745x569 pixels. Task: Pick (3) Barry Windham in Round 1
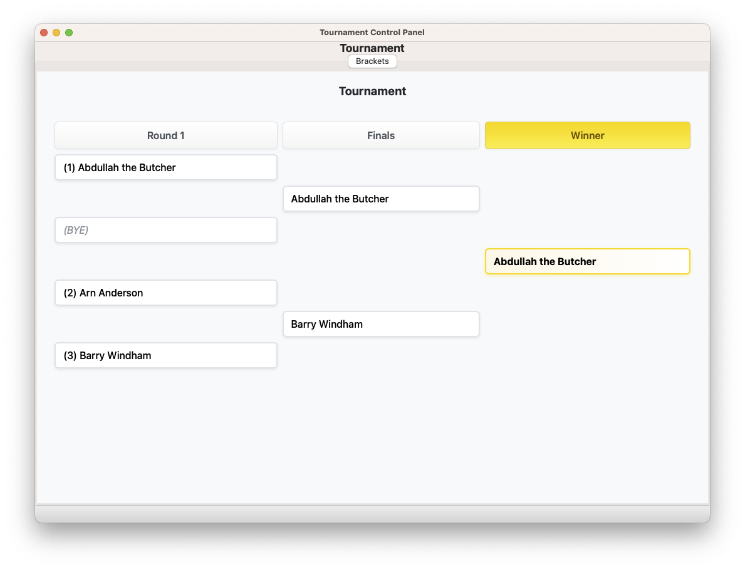click(x=166, y=355)
